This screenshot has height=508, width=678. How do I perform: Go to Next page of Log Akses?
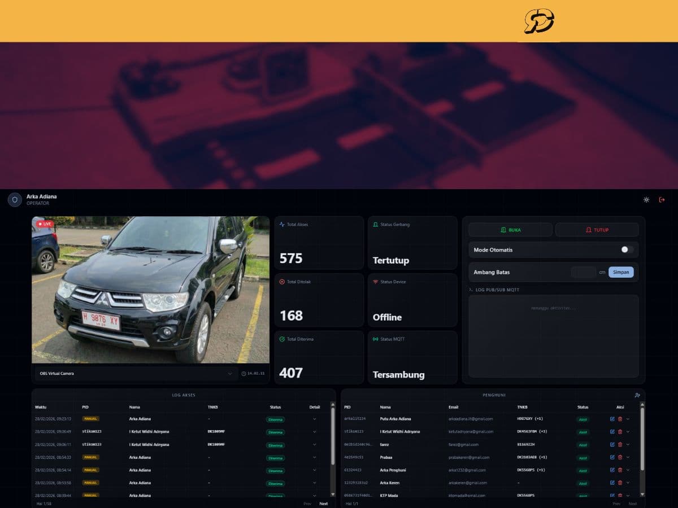[323, 503]
